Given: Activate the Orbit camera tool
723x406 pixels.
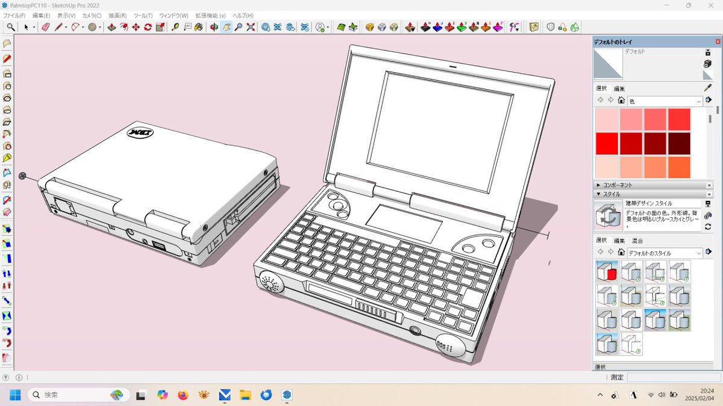Looking at the screenshot, I should pos(214,27).
